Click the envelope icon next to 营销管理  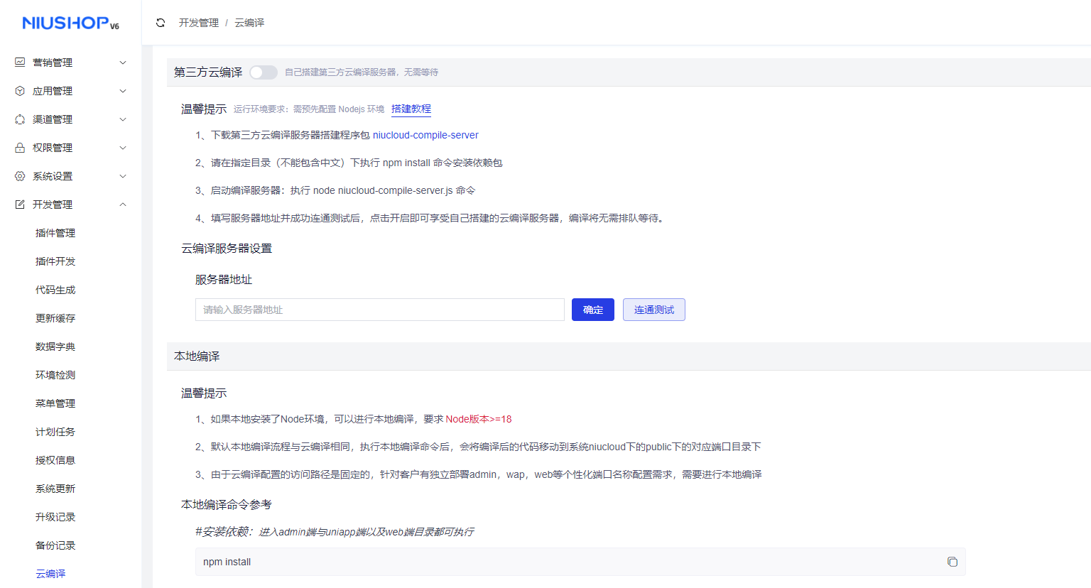click(19, 62)
